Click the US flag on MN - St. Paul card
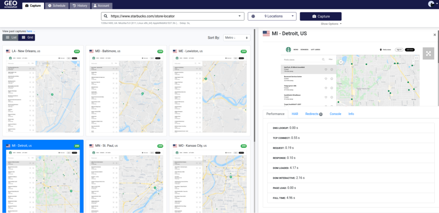 tap(92, 146)
